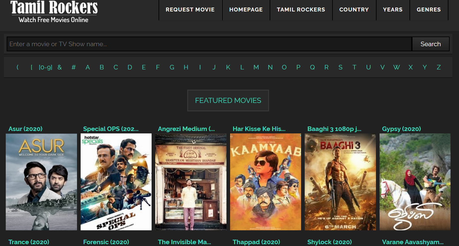Viewport: 459px width, 246px height.
Task: Select the Special OPS poster
Action: pos(116,182)
